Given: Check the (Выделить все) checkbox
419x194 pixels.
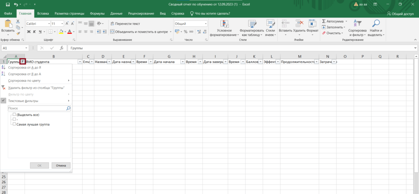Looking at the screenshot, I should (14, 114).
